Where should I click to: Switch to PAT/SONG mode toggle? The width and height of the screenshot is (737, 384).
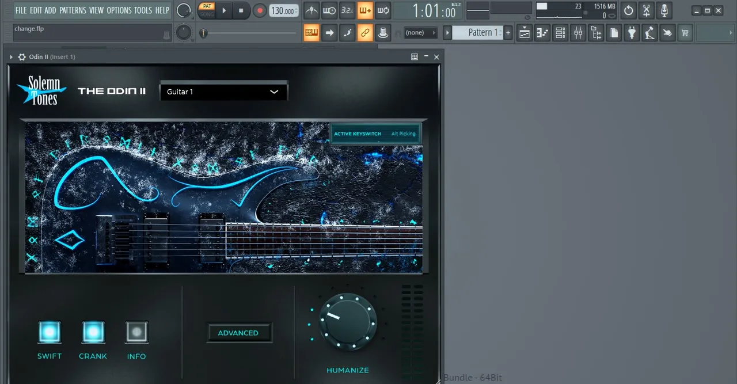coord(206,10)
